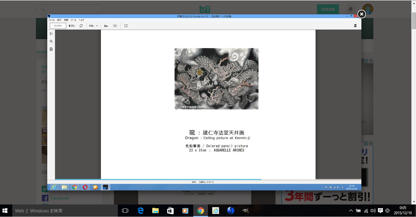Open tsu notifications bell

(x=351, y=9)
